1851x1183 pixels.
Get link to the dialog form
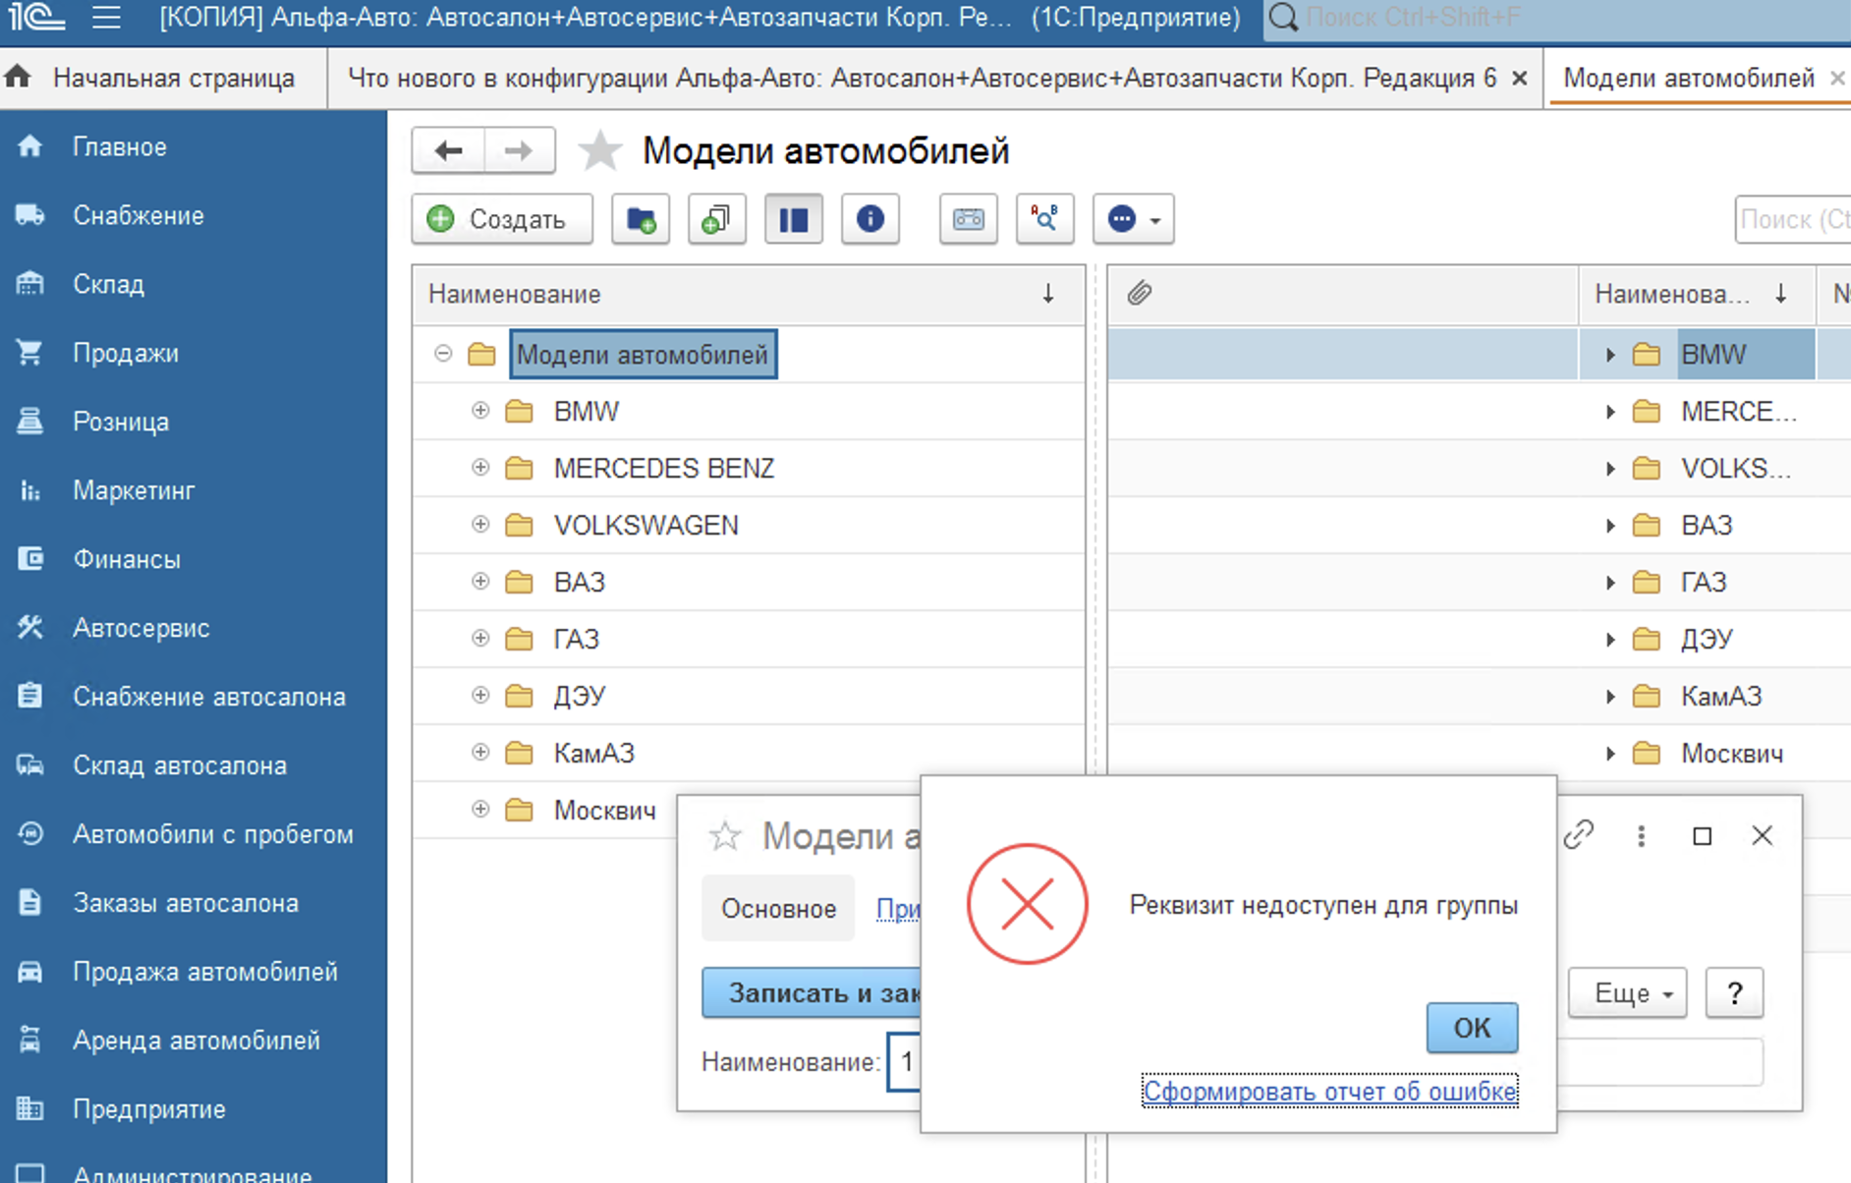pos(1579,835)
